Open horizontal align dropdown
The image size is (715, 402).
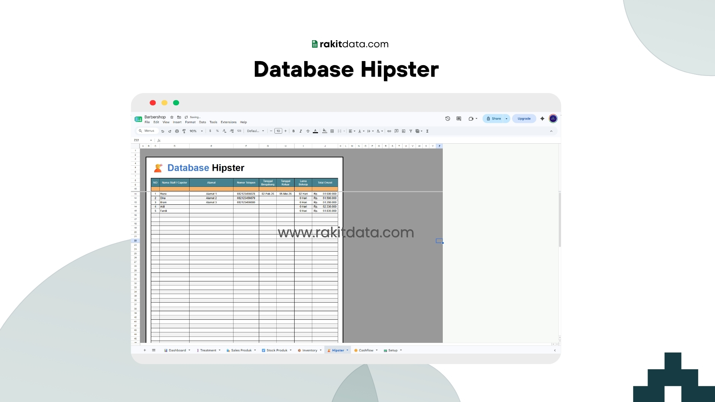(352, 131)
